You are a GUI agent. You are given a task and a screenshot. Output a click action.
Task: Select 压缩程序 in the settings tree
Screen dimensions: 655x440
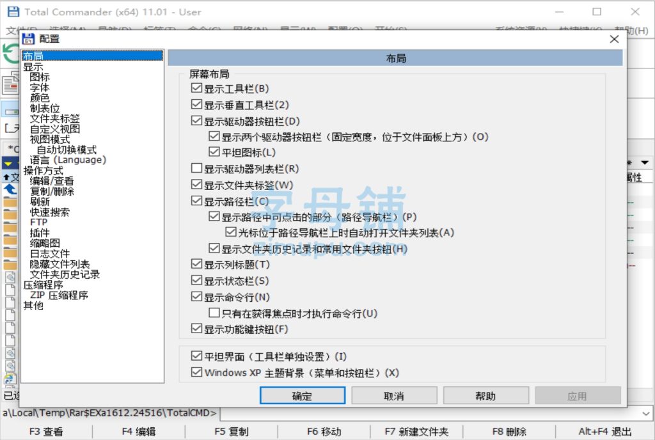43,285
